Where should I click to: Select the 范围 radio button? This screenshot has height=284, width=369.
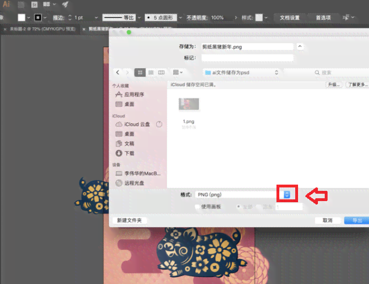pos(258,207)
